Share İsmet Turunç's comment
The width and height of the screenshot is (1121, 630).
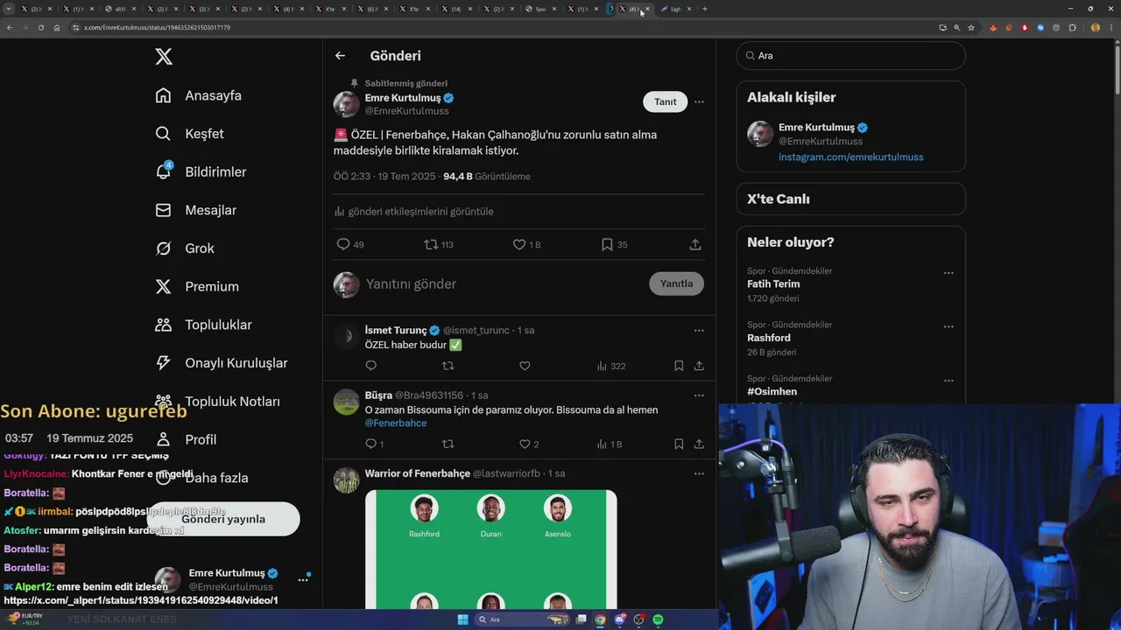[699, 366]
